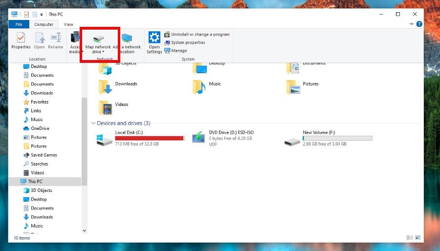Switch to the Computer ribbon tab

(44, 24)
